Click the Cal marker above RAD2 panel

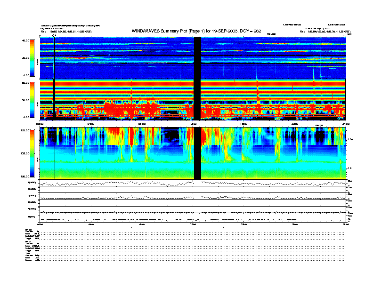tap(54, 35)
